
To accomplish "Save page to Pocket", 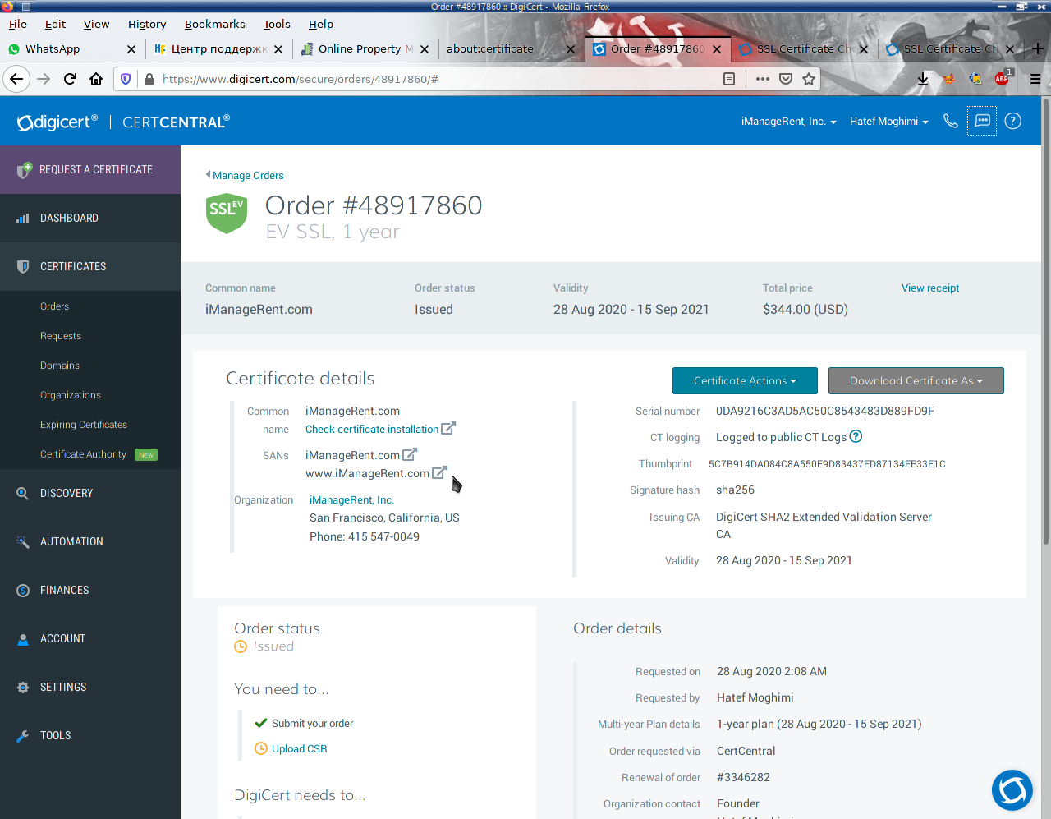I will 786,79.
